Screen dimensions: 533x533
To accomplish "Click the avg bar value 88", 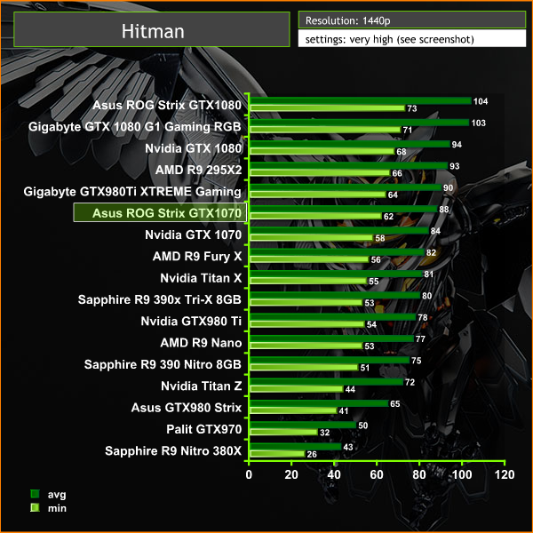I will click(x=444, y=210).
